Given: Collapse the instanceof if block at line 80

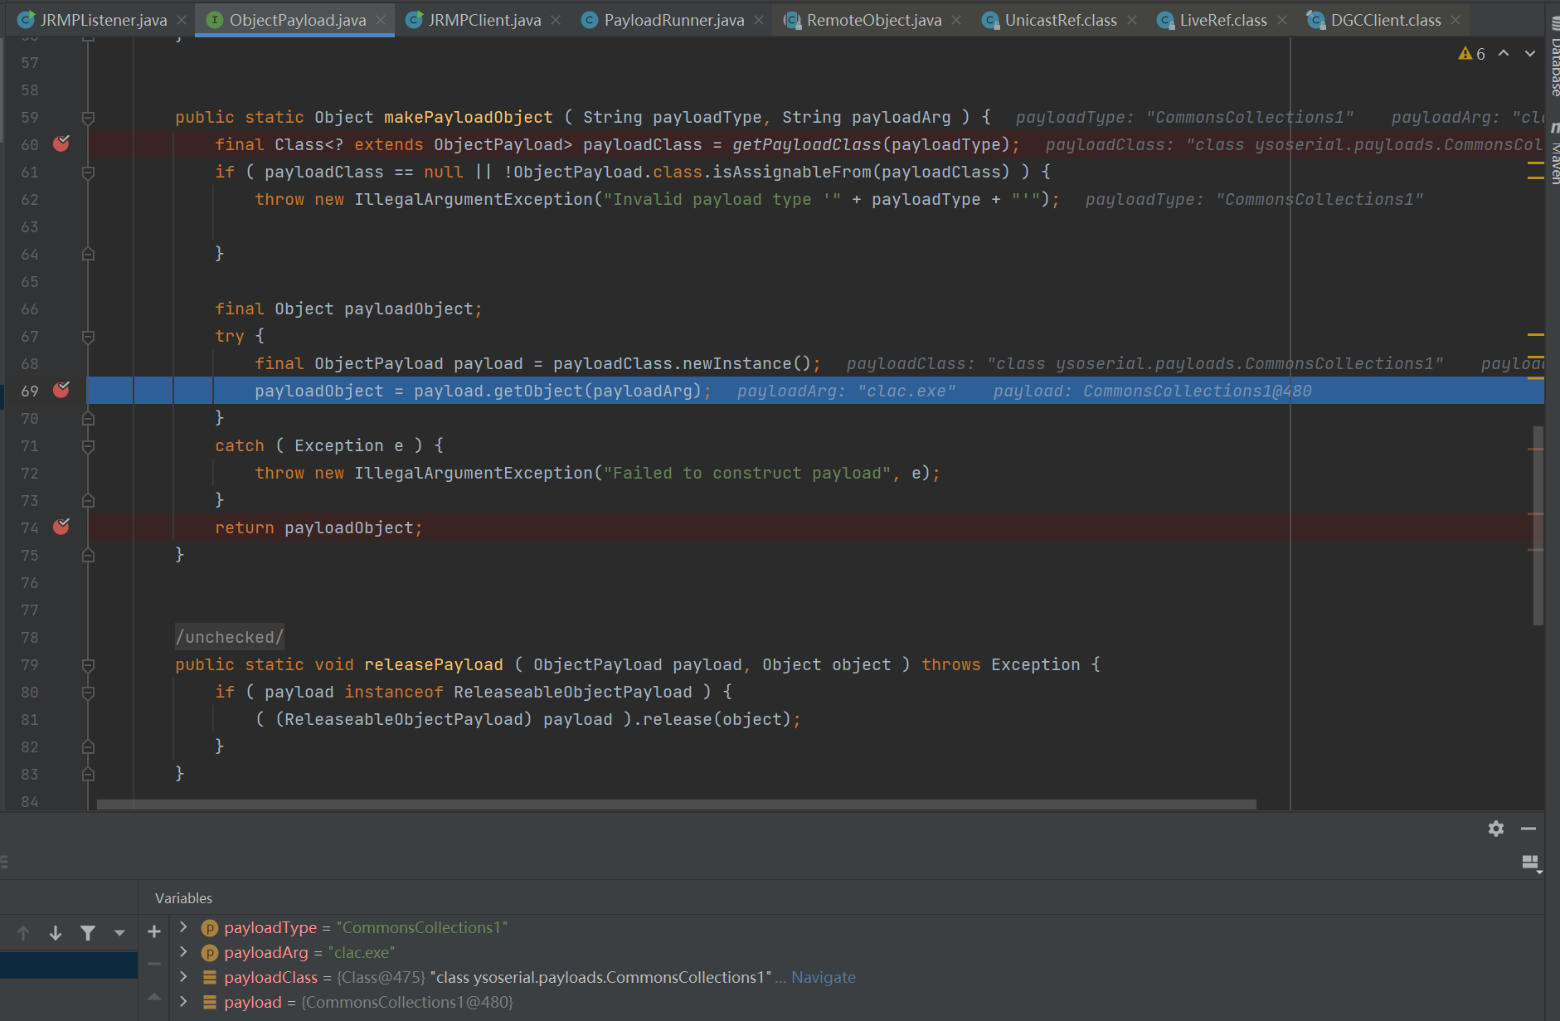Looking at the screenshot, I should (x=89, y=693).
